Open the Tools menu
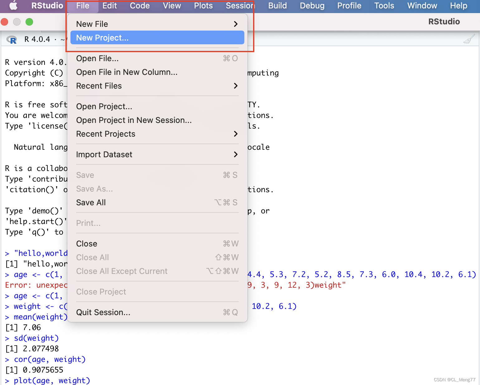 pyautogui.click(x=384, y=6)
